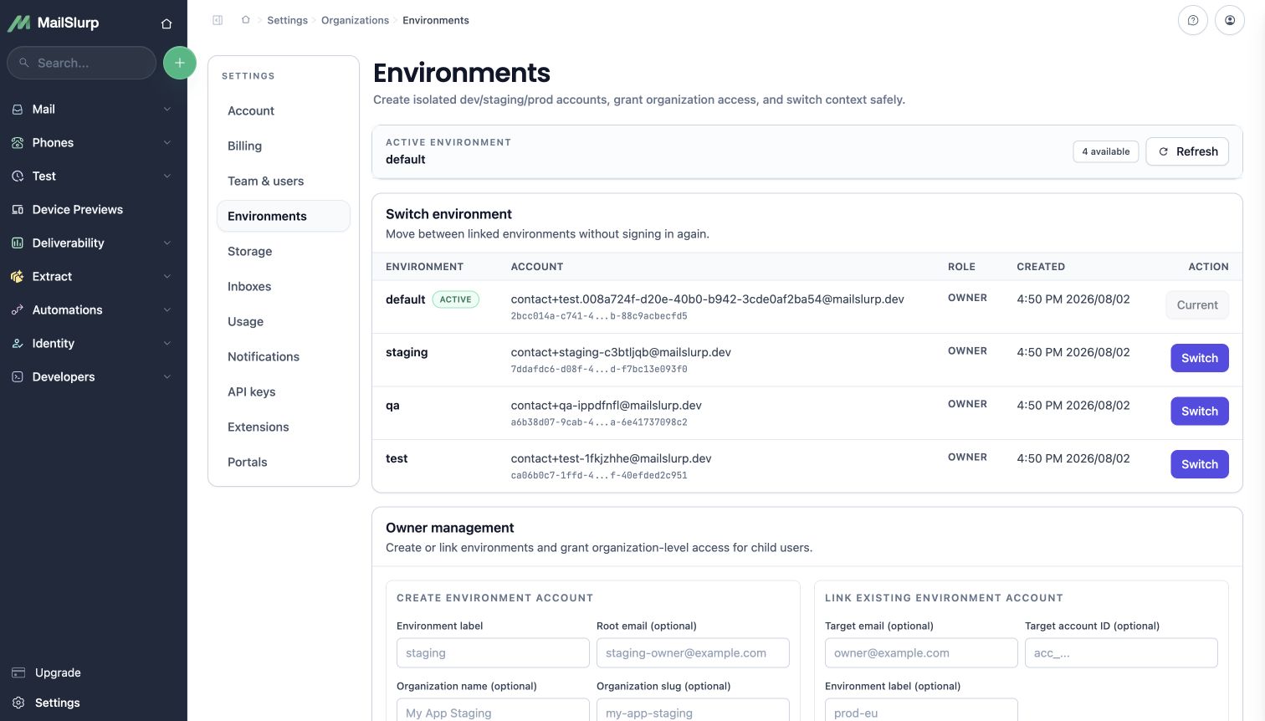
Task: Click the Developers code icon
Action: [x=18, y=376]
